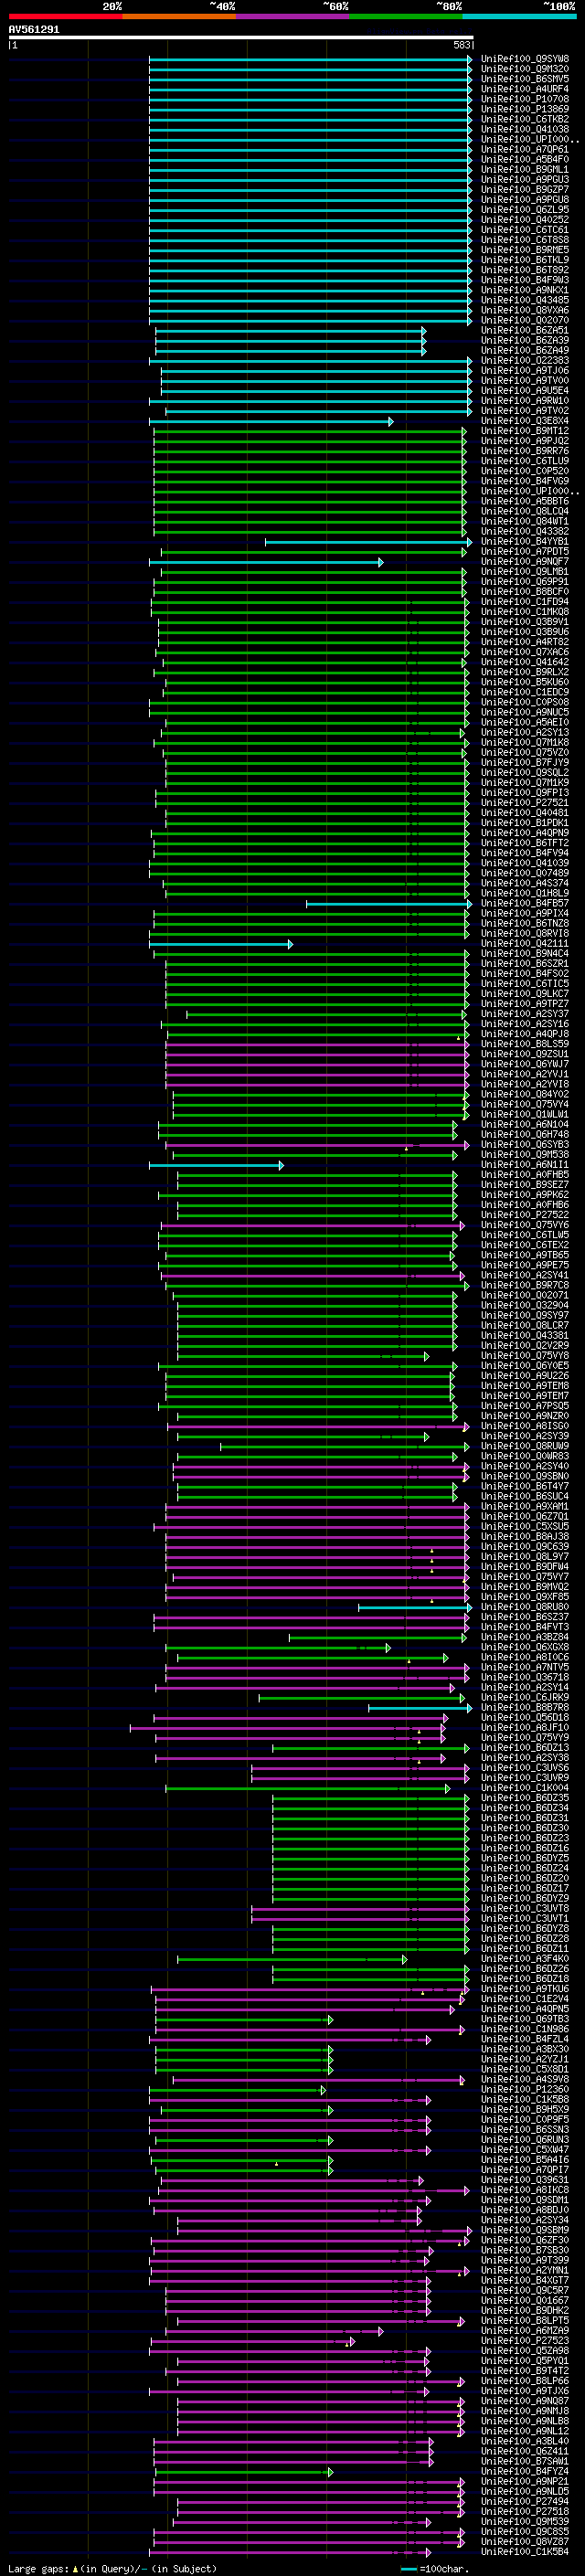Select the UniRef100_A9PJQ2 label

point(525,441)
